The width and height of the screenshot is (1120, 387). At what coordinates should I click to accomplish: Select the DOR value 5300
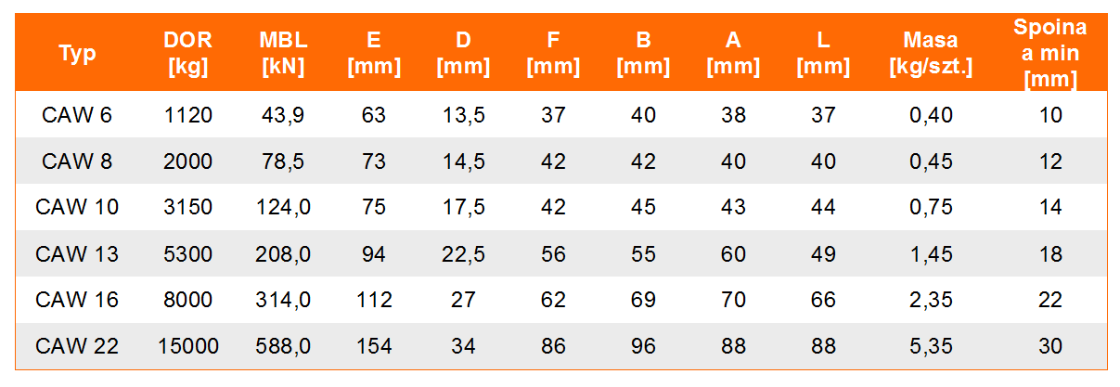click(188, 254)
